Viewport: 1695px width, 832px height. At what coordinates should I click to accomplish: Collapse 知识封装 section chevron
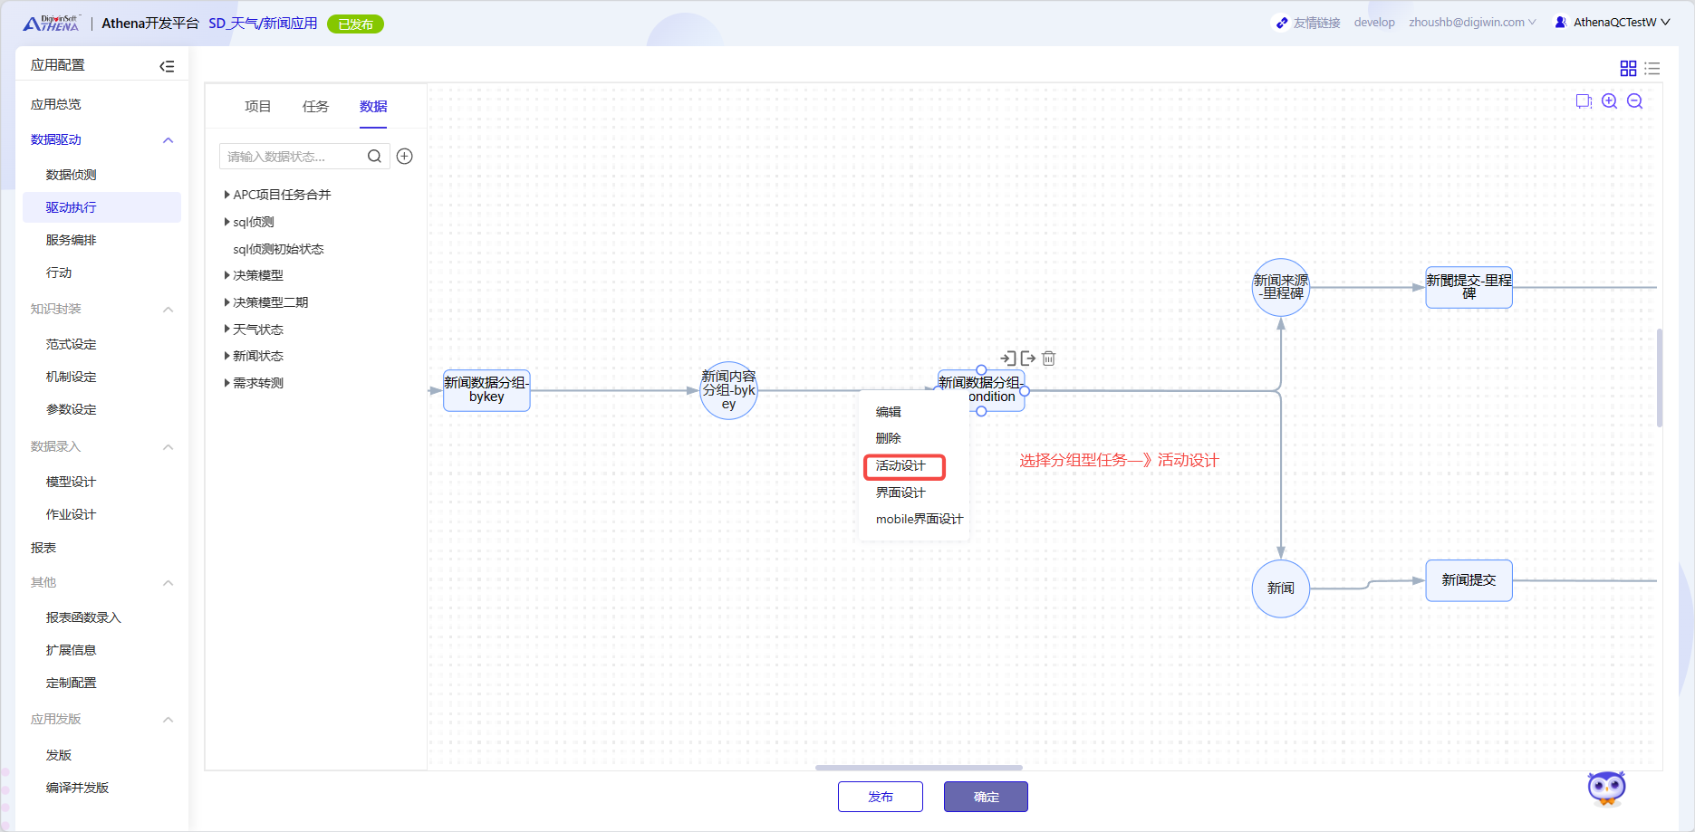pyautogui.click(x=168, y=310)
